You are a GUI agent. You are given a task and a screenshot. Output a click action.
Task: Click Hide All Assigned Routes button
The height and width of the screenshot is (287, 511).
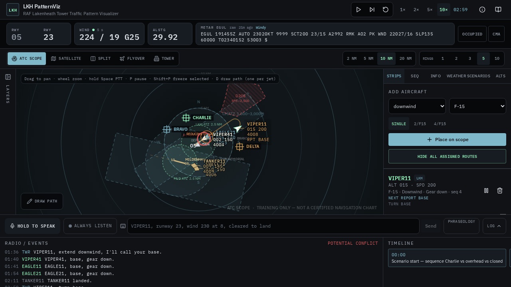(447, 157)
